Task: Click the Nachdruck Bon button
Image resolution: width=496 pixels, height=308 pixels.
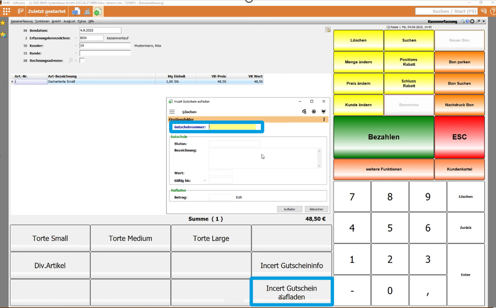Action: pyautogui.click(x=459, y=105)
